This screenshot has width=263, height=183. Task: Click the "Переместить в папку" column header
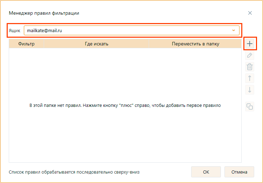(195, 44)
